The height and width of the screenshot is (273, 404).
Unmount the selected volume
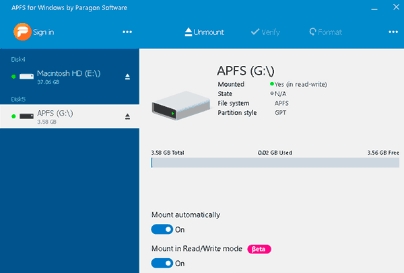[203, 32]
